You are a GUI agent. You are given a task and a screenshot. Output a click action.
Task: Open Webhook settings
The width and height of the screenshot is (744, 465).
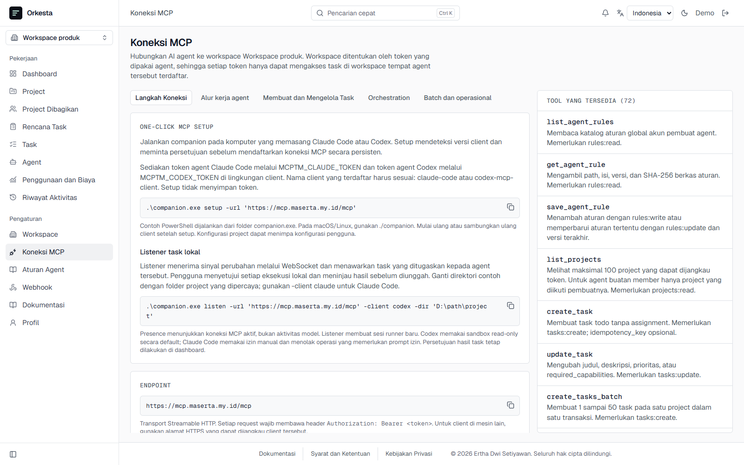pos(59,287)
